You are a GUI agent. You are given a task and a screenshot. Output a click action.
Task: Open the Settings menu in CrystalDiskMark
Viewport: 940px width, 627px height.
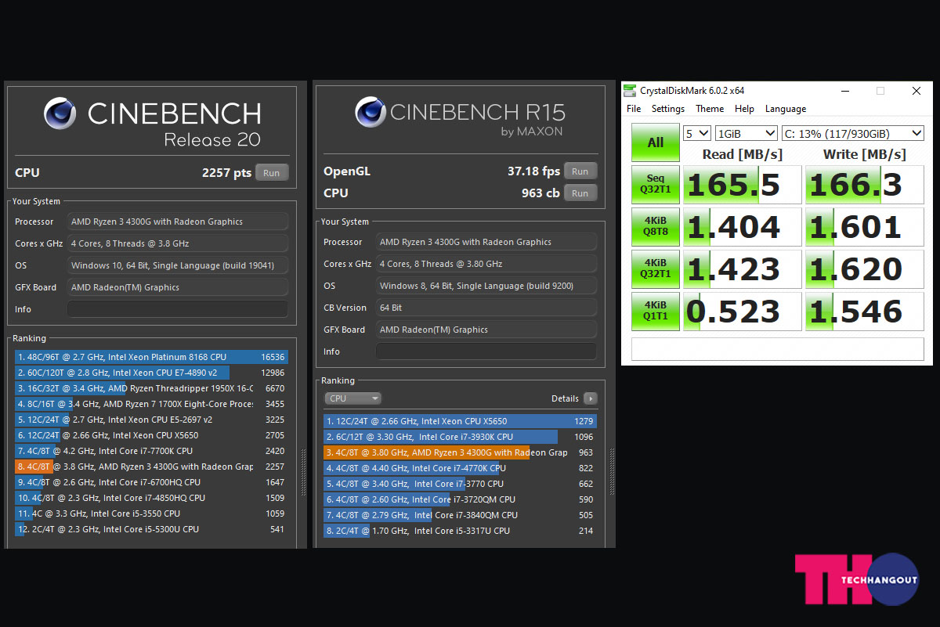pyautogui.click(x=668, y=109)
